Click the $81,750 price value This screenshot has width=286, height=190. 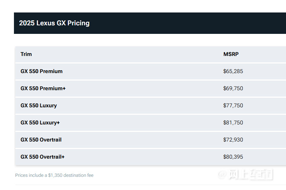click(233, 123)
